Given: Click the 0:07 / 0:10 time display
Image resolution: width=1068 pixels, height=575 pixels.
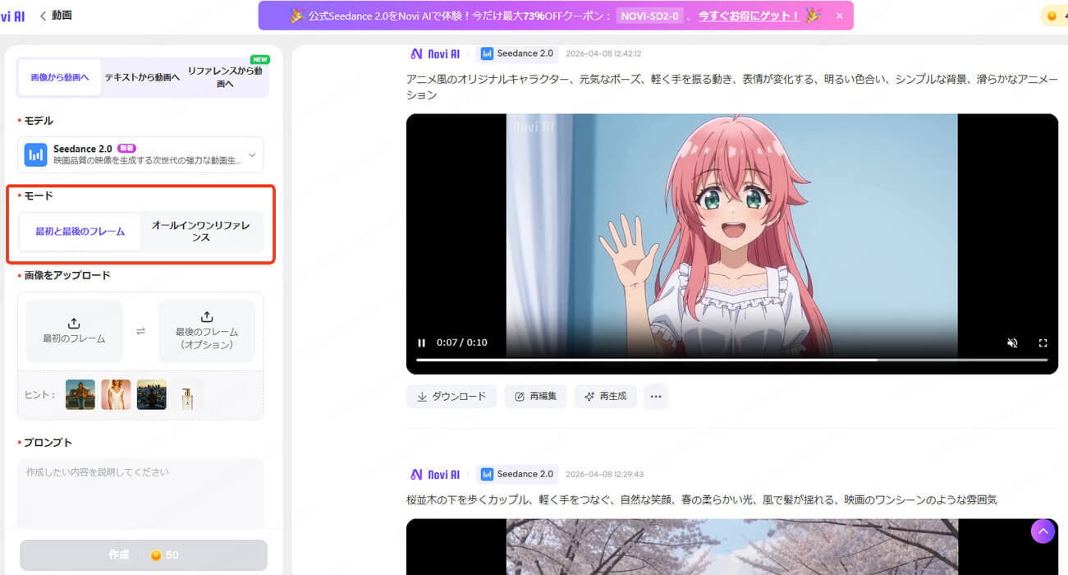Looking at the screenshot, I should tap(461, 343).
